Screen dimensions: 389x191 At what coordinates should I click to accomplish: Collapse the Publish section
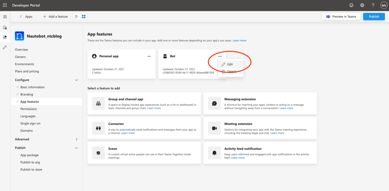[x=76, y=148]
